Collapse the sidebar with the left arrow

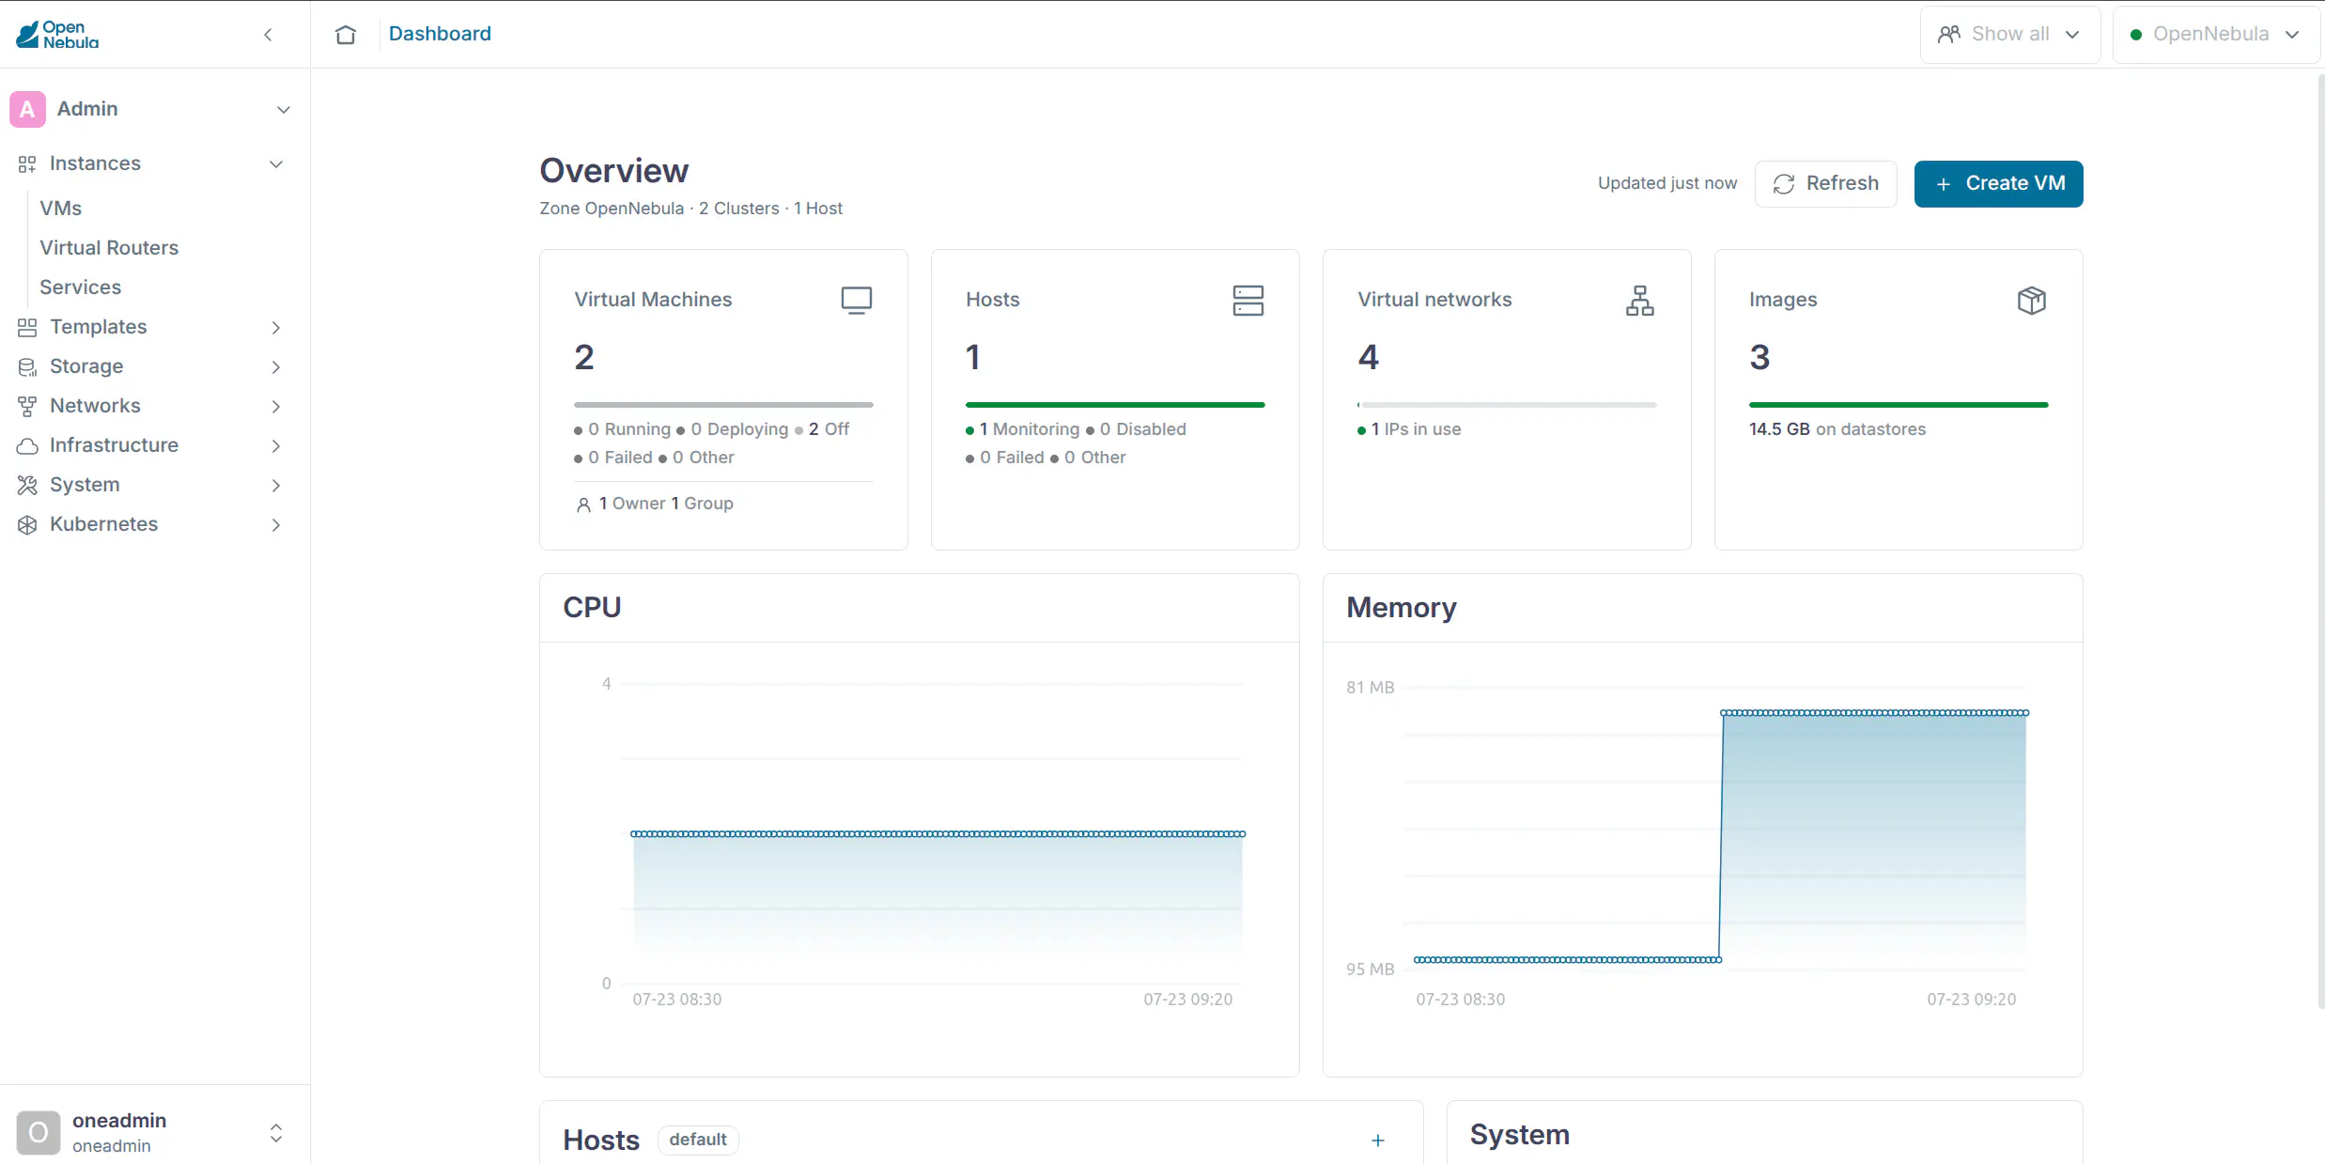268,35
